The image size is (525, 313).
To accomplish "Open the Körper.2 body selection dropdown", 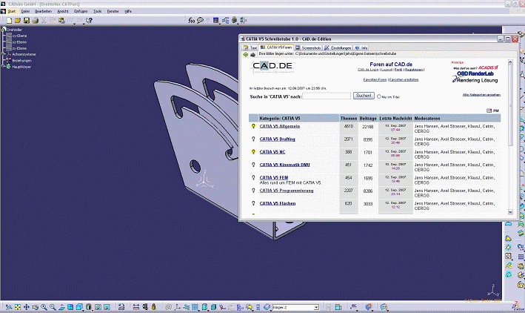I will [316, 307].
